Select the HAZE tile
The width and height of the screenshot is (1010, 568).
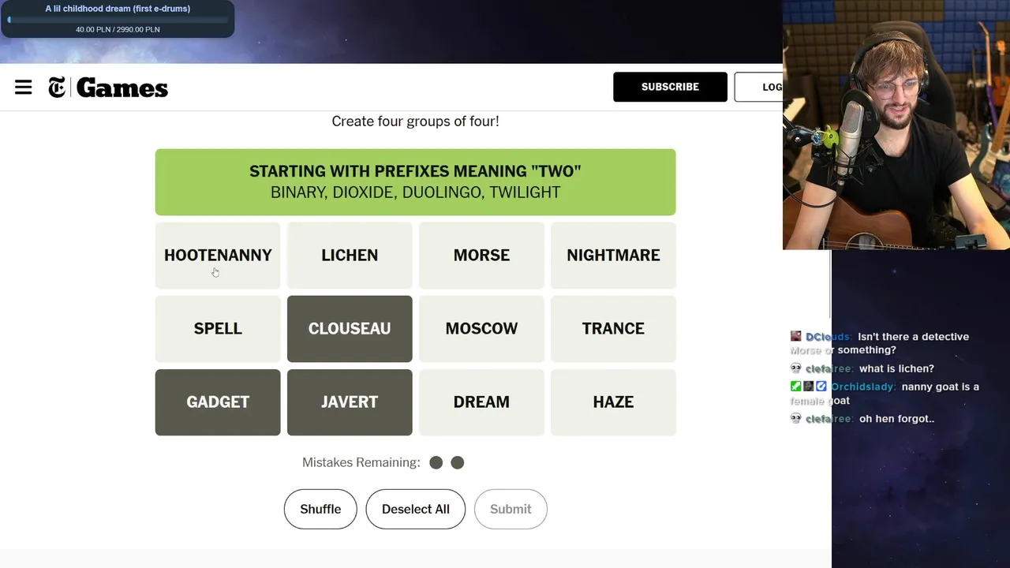point(613,402)
